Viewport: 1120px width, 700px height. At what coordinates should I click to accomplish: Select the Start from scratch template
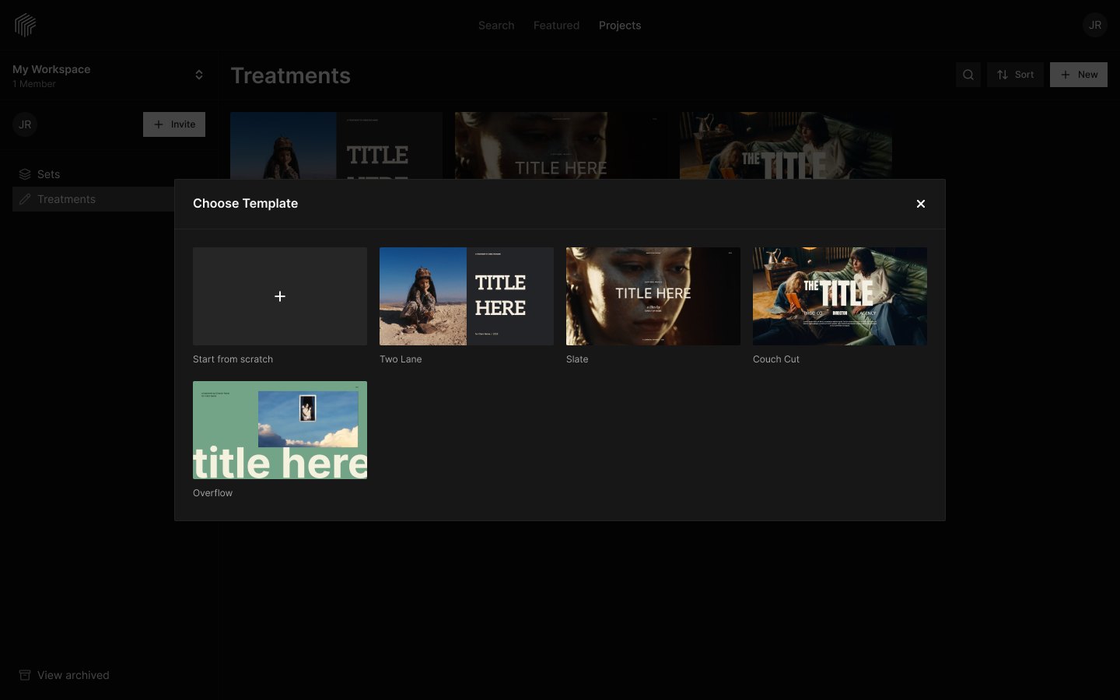coord(280,296)
